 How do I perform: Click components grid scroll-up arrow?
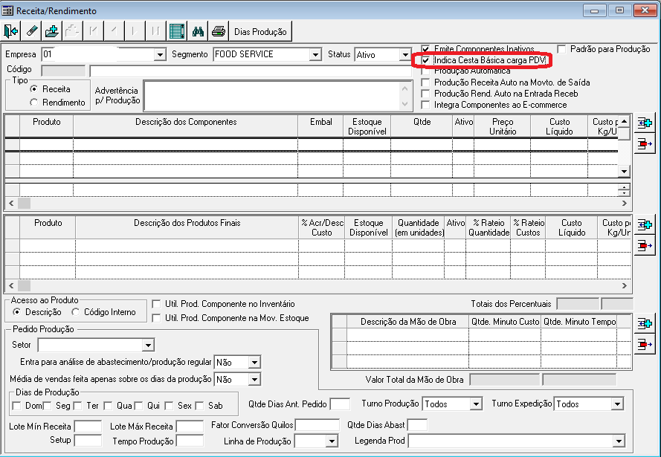624,121
